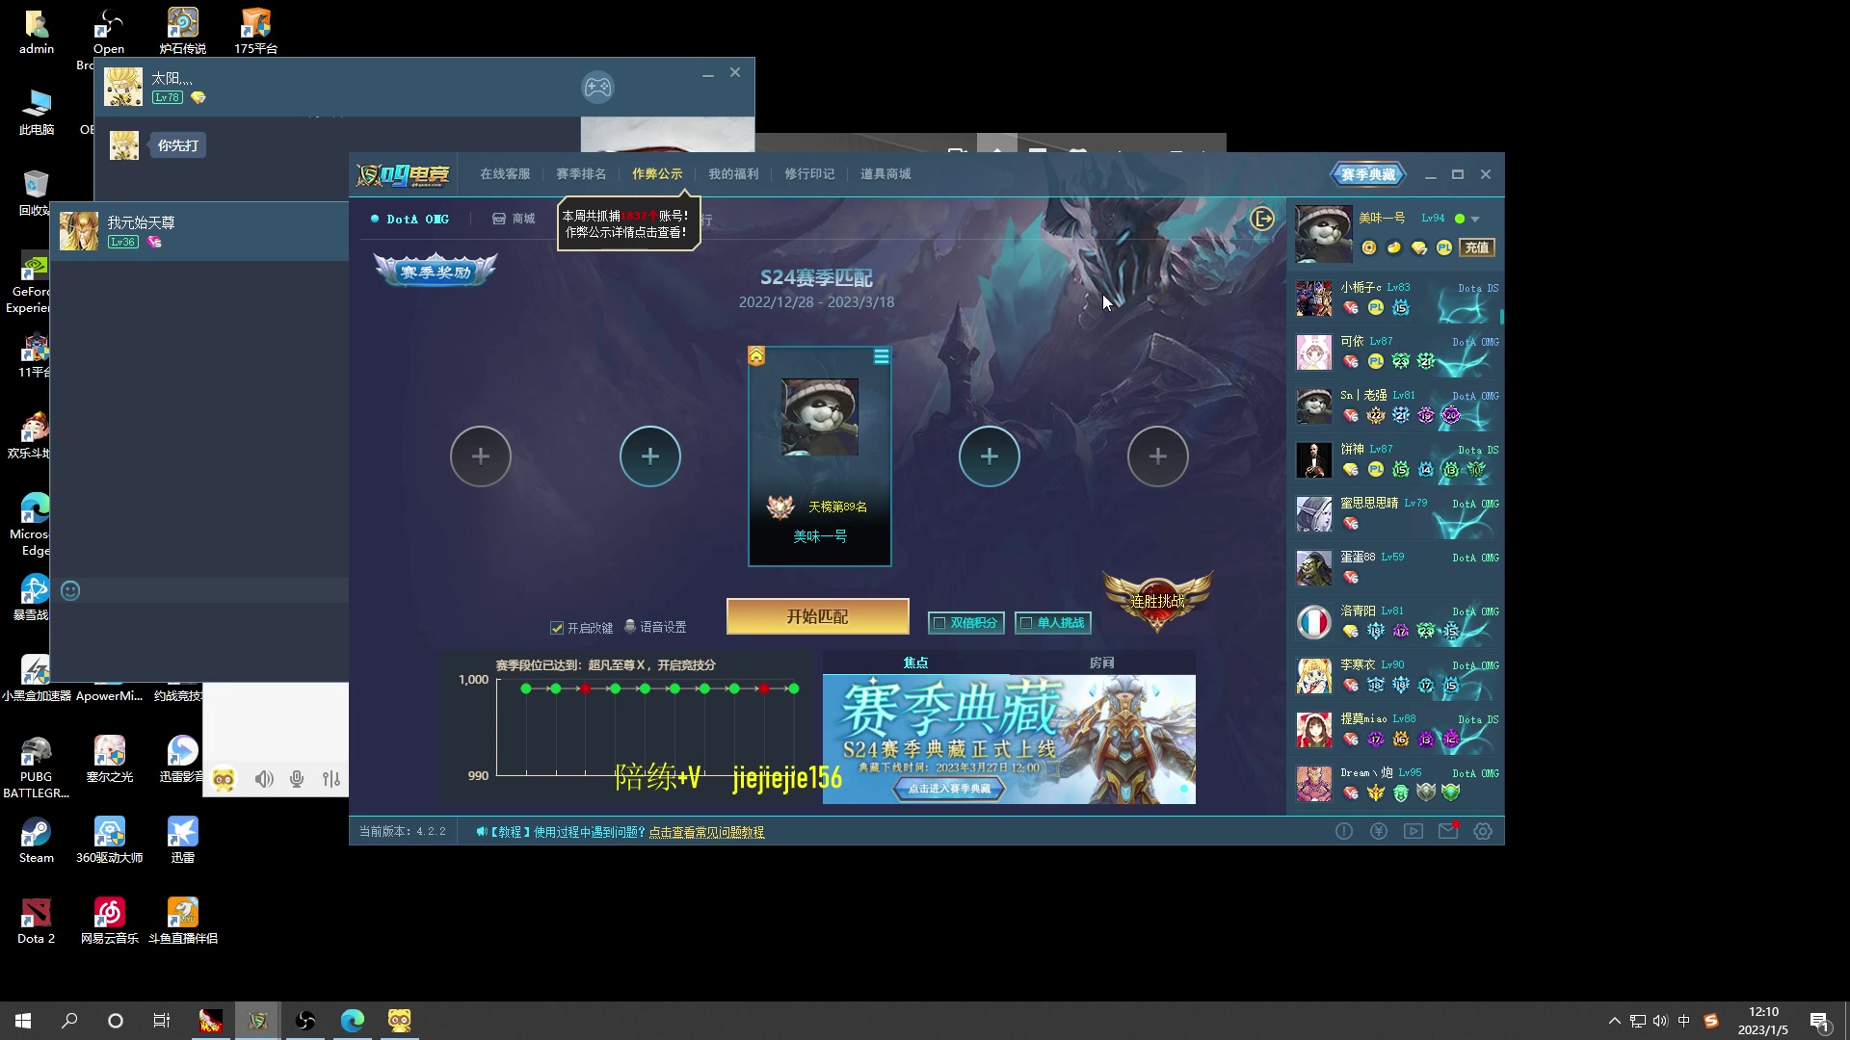Switch to the 房间 tab

[x=1101, y=663]
